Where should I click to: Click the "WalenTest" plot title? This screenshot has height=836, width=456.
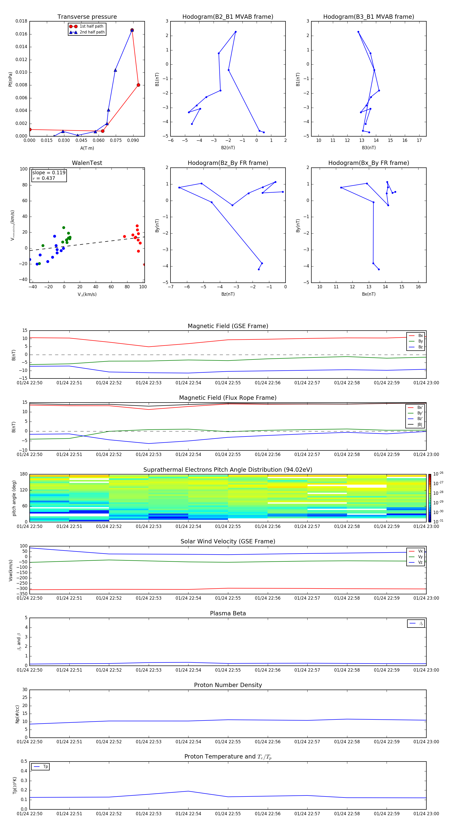(x=87, y=163)
